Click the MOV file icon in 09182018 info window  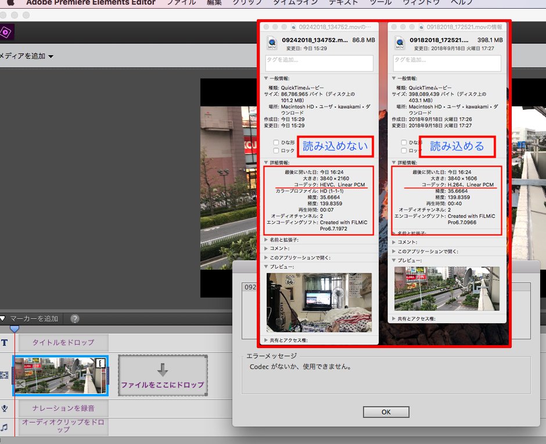pyautogui.click(x=400, y=43)
